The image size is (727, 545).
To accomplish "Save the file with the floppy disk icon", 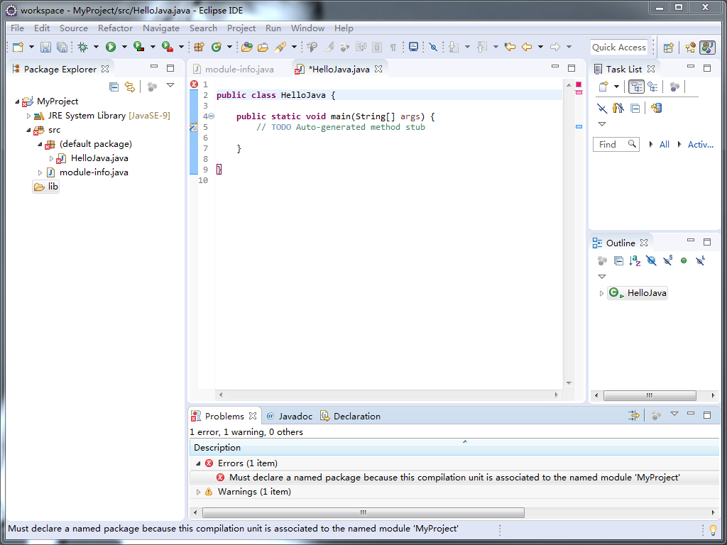I will point(45,47).
